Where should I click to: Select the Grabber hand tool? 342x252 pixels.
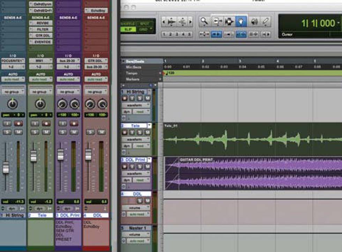[241, 21]
